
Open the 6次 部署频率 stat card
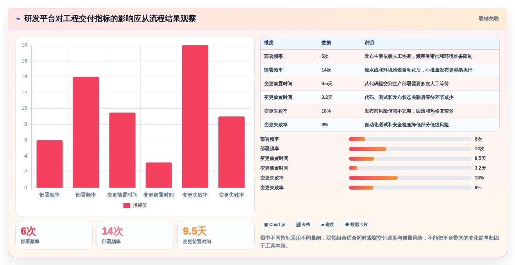(54, 235)
